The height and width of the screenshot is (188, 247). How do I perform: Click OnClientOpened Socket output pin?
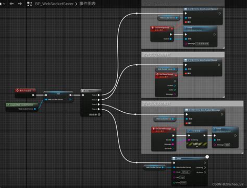click(170, 39)
